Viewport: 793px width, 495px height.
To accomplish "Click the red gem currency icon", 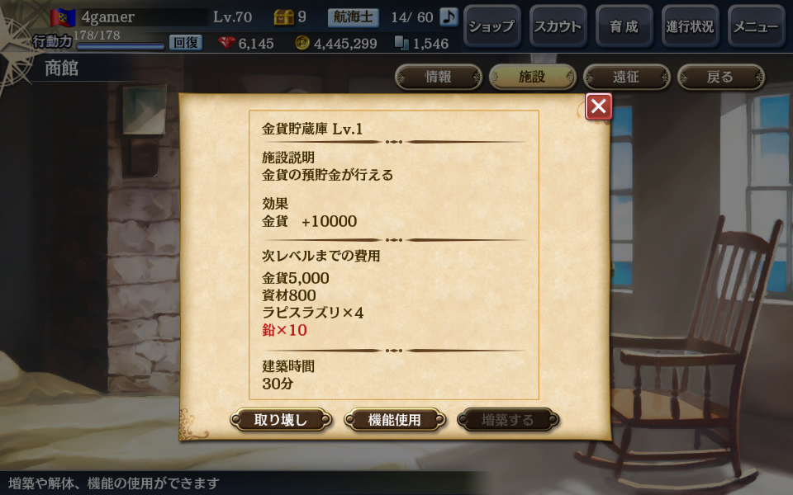I will point(227,43).
